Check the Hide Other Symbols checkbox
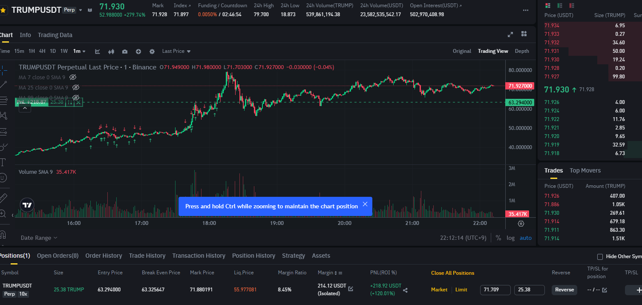The image size is (642, 305). point(600,257)
